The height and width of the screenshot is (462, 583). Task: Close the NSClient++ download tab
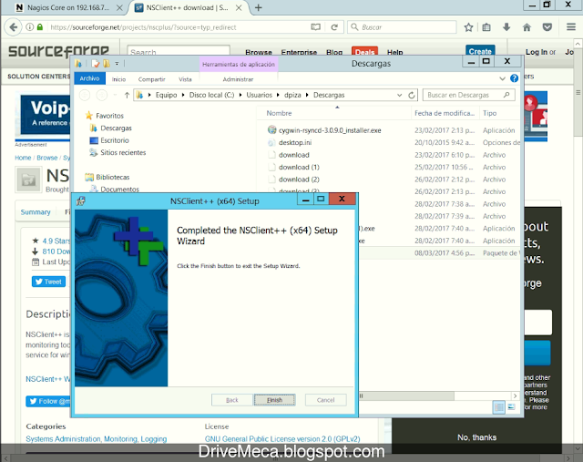[x=239, y=7]
